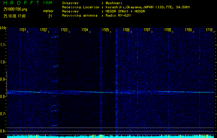Image resolution: width=217 pixels, height=138 pixels.
Task: Click the 0.6 kHz axis label
Action: (x=3, y=131)
